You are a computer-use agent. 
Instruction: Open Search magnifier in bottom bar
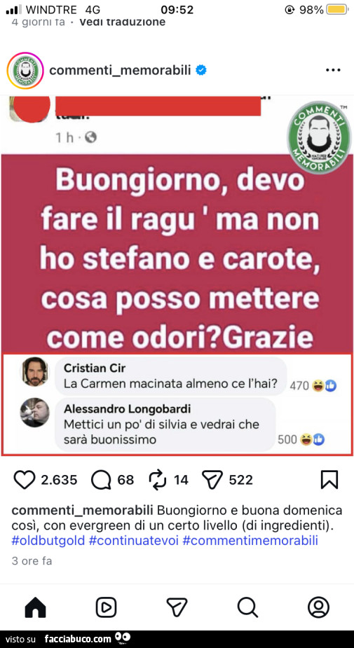[x=247, y=608]
